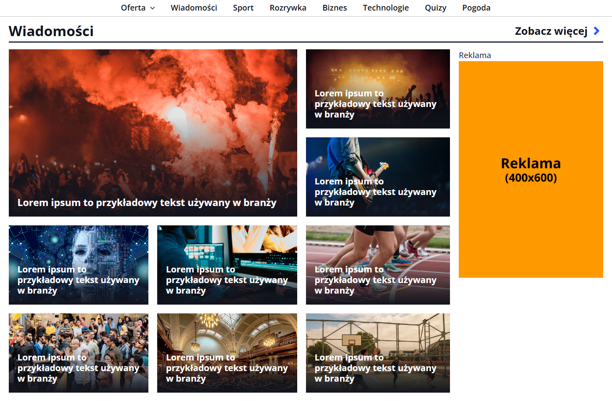Screen dimensions: 612x401
Task: Open the Pogoda weather page
Action: [476, 8]
